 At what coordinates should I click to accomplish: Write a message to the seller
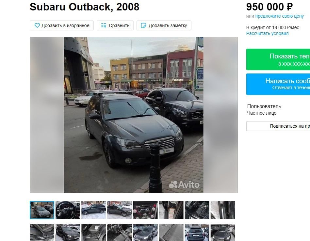pos(278,84)
